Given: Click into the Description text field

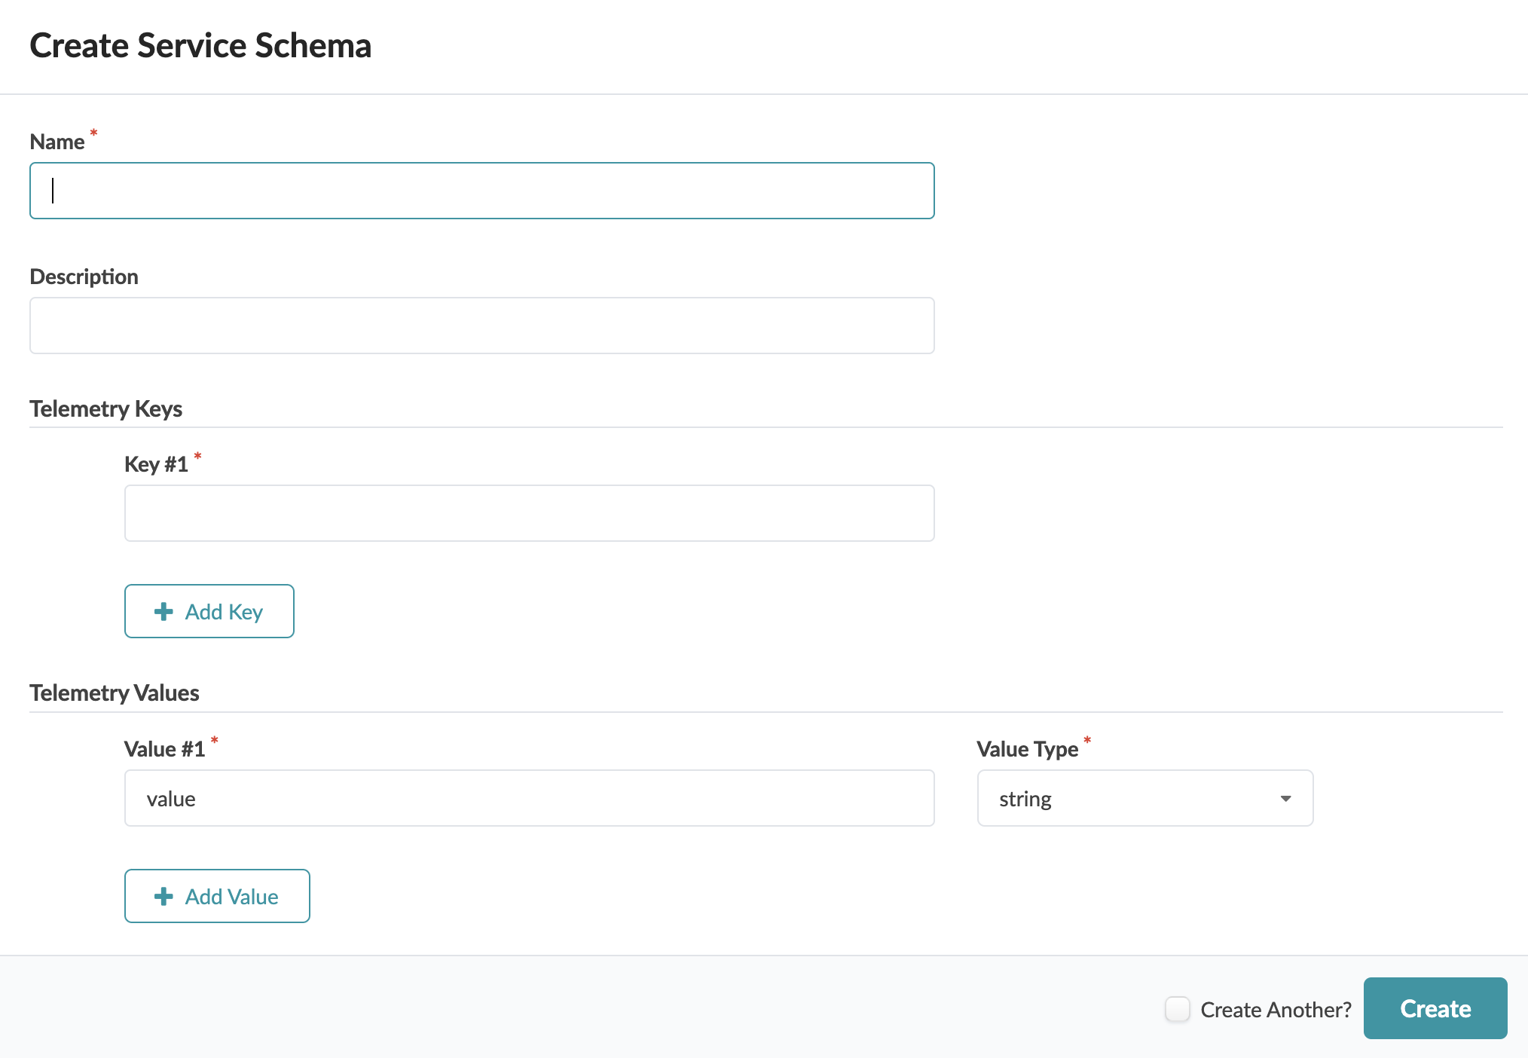Looking at the screenshot, I should coord(482,326).
